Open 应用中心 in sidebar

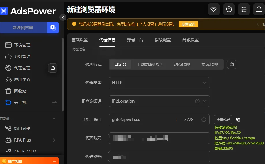(x=22, y=80)
